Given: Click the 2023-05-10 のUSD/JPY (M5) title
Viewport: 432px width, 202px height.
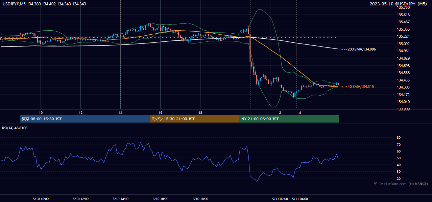Looking at the screenshot, I should [x=399, y=4].
